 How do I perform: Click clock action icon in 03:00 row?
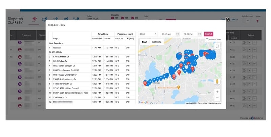(x=244, y=50)
